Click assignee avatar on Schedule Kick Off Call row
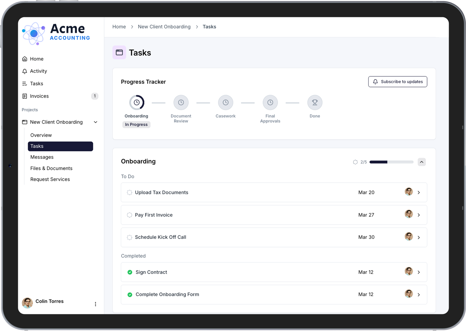 [409, 237]
